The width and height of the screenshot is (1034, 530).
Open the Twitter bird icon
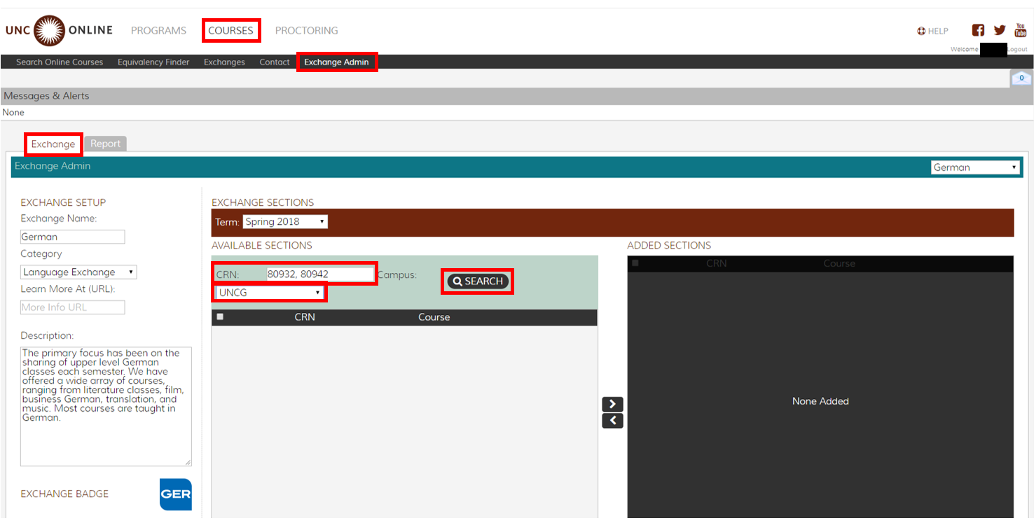[x=1000, y=30]
